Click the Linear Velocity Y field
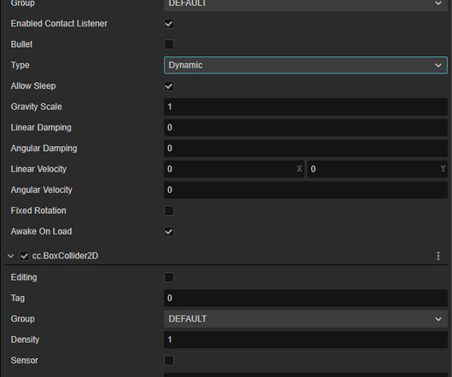The height and width of the screenshot is (377, 452). pos(377,169)
